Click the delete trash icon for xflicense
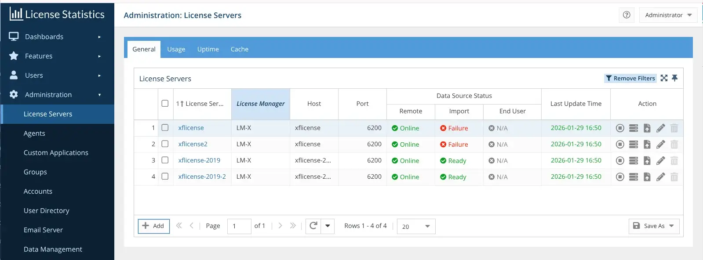Viewport: 703px width, 260px height. (x=674, y=128)
